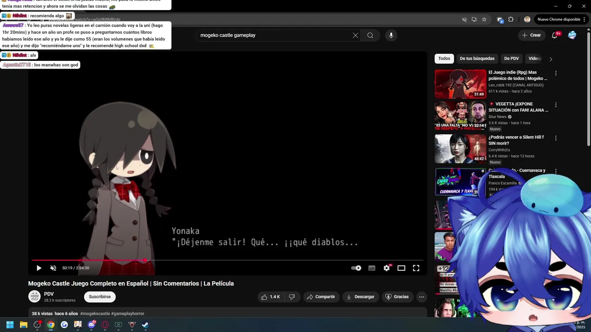Screen dimensions: 591x332
Task: Open Discord from the taskbar
Action: tap(91, 325)
